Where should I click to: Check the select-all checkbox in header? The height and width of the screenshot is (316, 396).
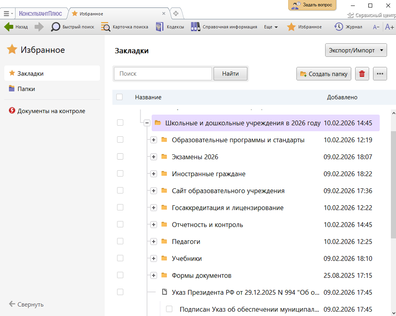click(120, 97)
